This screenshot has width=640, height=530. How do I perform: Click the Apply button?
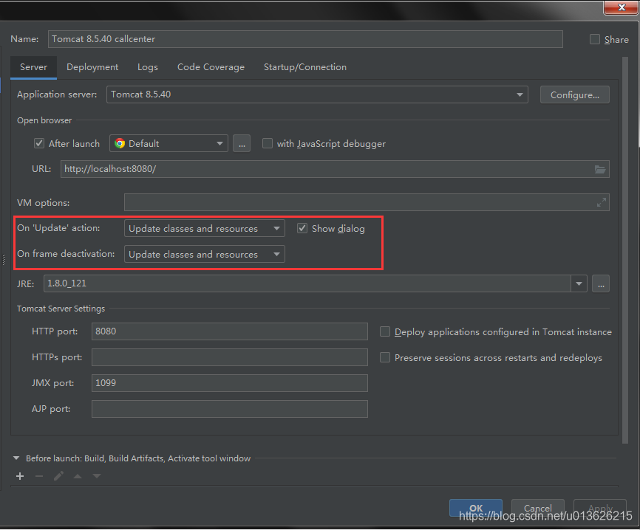click(600, 508)
